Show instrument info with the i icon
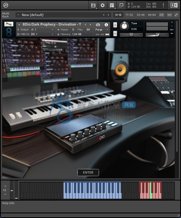This screenshot has height=218, width=181. pyautogui.click(x=106, y=25)
